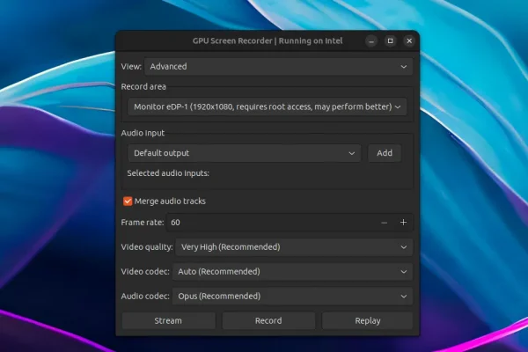Viewport: 528px width, 352px height.
Task: Maximize the GPU Screen Recorder window
Action: pos(390,41)
